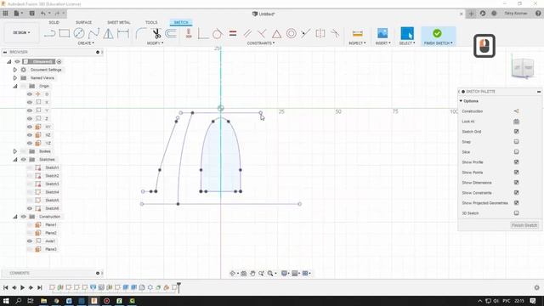Uncheck the Show Profile checkbox

tap(516, 162)
